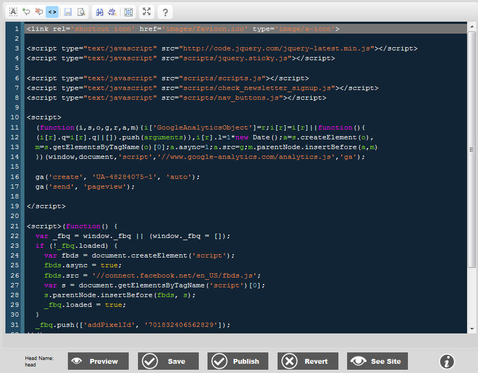Click the nav_buttons.js script line
Viewport: 478px width, 373px height.
(x=177, y=98)
